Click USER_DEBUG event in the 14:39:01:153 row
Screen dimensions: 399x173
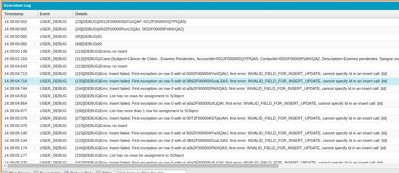click(53, 59)
